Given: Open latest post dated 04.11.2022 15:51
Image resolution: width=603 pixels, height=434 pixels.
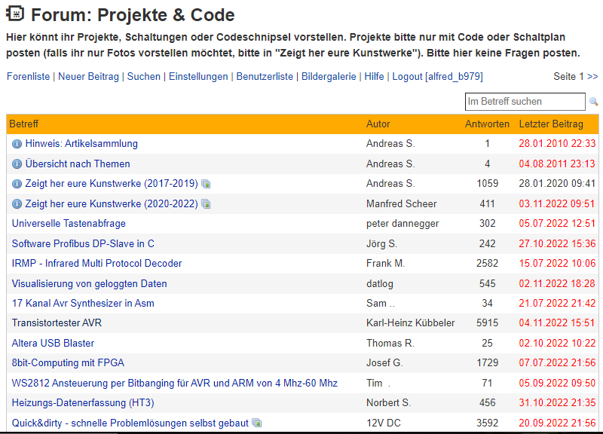Looking at the screenshot, I should coord(557,323).
